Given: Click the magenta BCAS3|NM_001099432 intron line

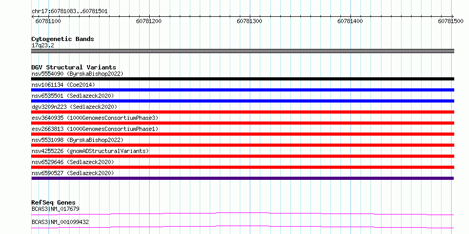Looking at the screenshot, I should 242,227.
